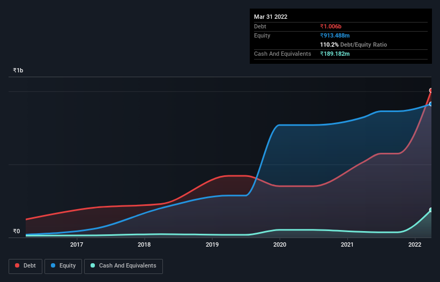Click the blue Equity data point marker
Screen dimensions: 440x282
(x=431, y=104)
